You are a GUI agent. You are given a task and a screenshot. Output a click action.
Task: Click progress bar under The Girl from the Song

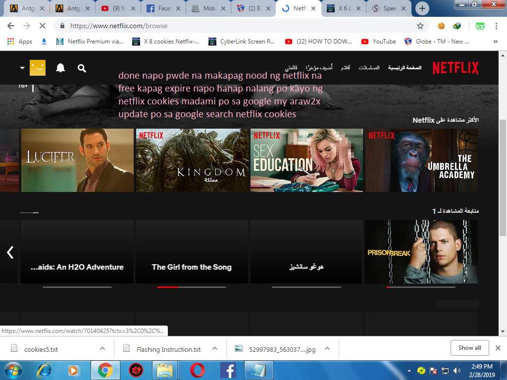tap(192, 287)
